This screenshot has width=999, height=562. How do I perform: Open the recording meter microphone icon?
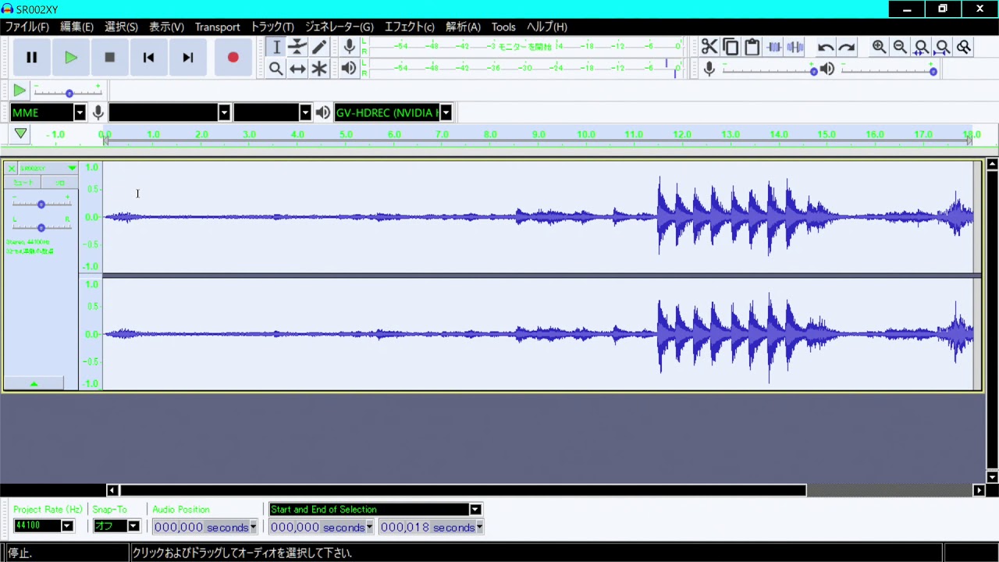pos(349,47)
